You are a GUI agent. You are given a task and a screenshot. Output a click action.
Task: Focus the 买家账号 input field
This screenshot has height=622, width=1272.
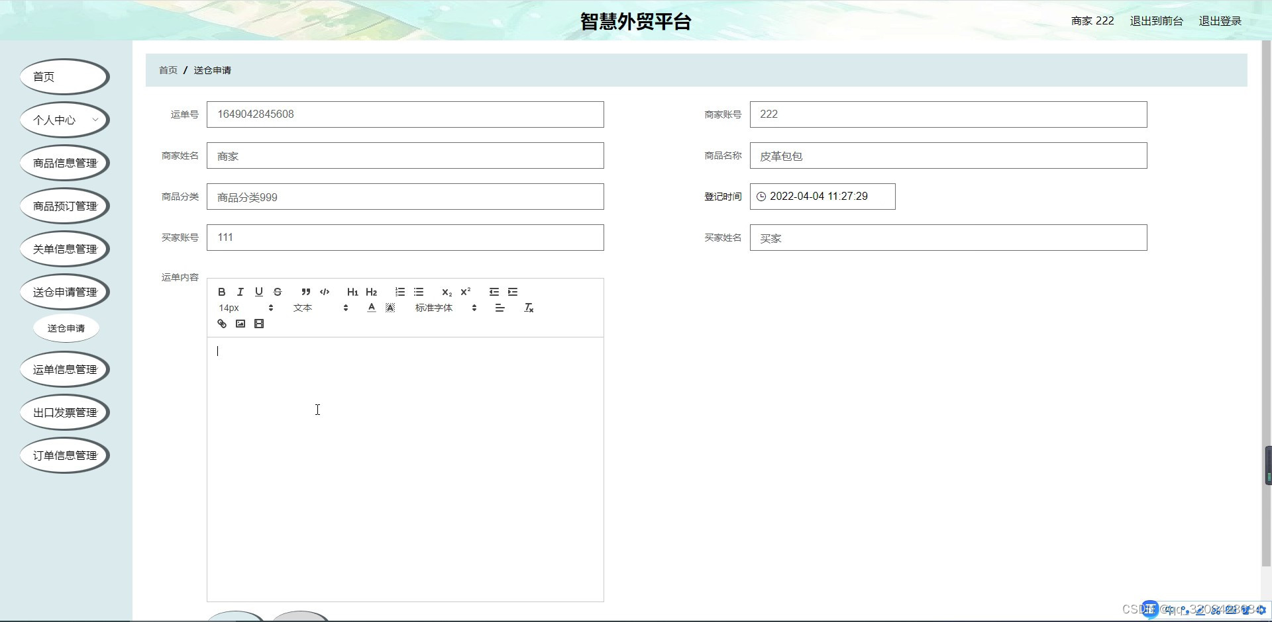tap(405, 238)
